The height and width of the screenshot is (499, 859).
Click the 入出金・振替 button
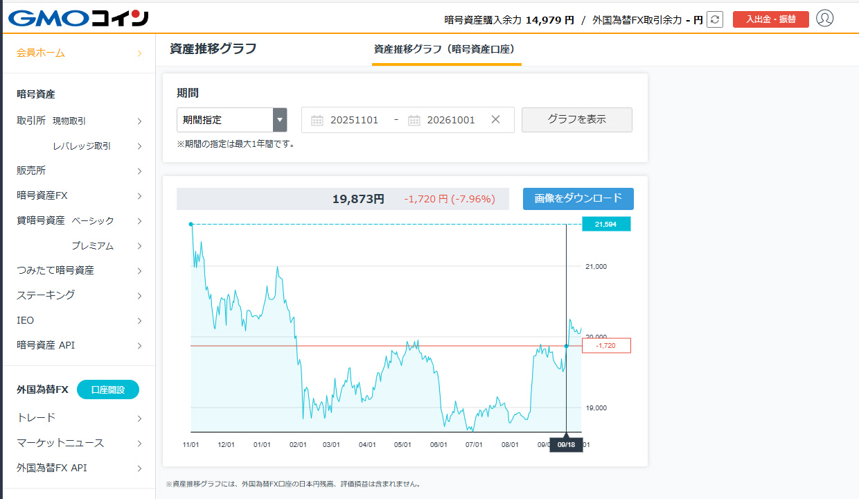(771, 19)
